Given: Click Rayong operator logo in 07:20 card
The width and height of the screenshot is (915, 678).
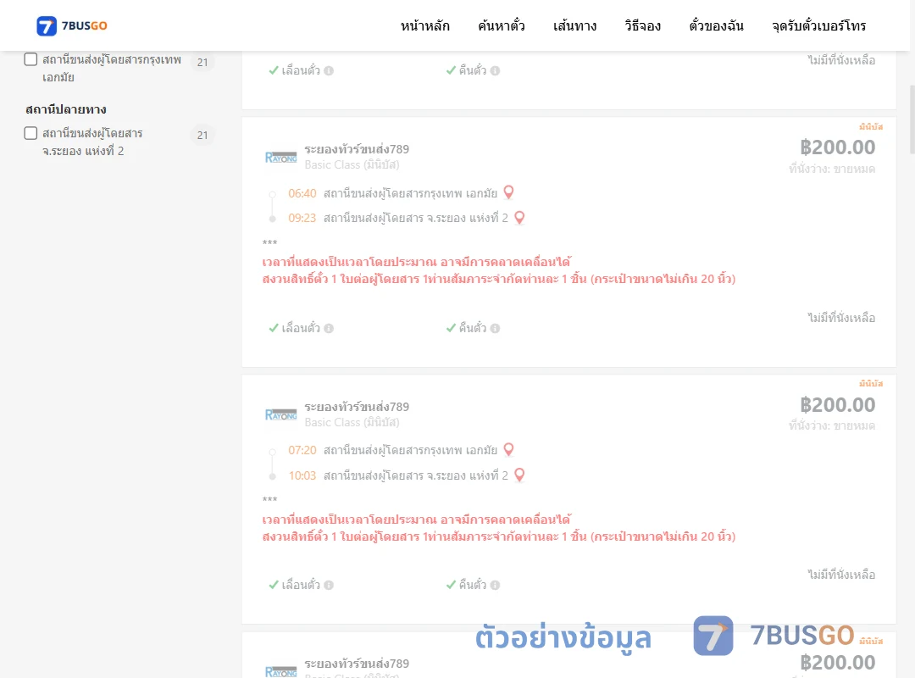Looking at the screenshot, I should pyautogui.click(x=280, y=414).
